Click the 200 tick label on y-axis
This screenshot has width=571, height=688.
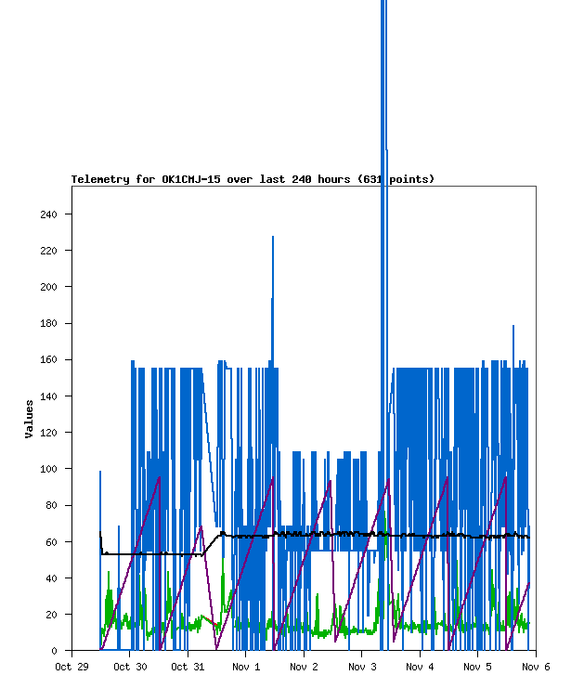(48, 287)
